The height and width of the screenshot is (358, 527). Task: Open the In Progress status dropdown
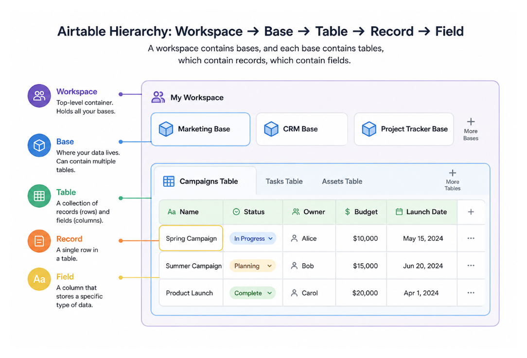(253, 238)
